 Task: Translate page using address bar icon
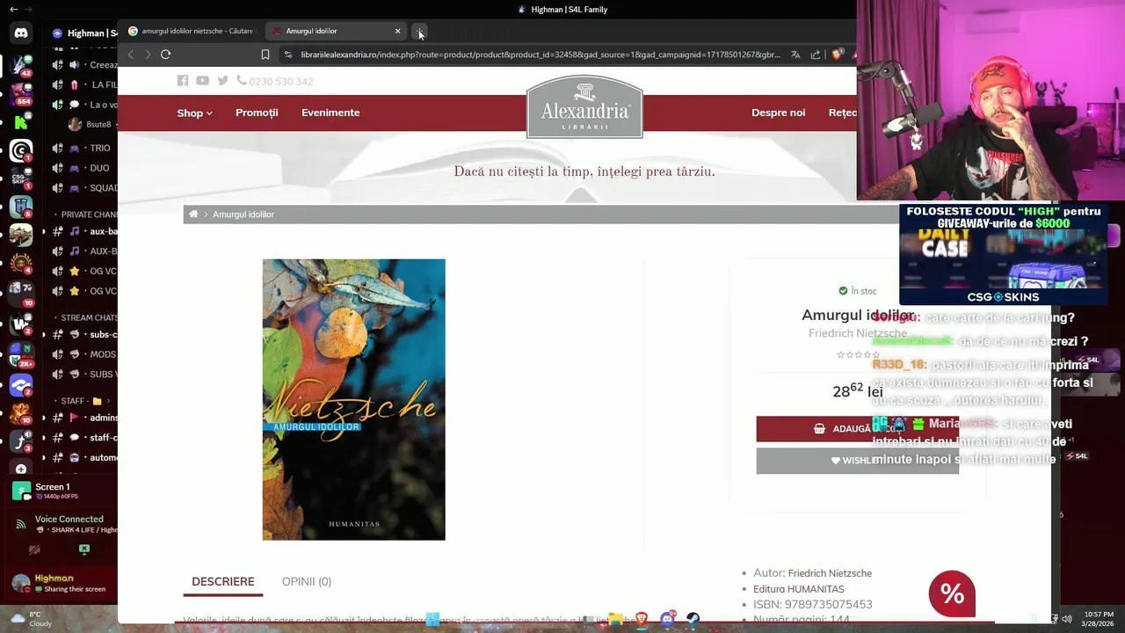[x=795, y=55]
